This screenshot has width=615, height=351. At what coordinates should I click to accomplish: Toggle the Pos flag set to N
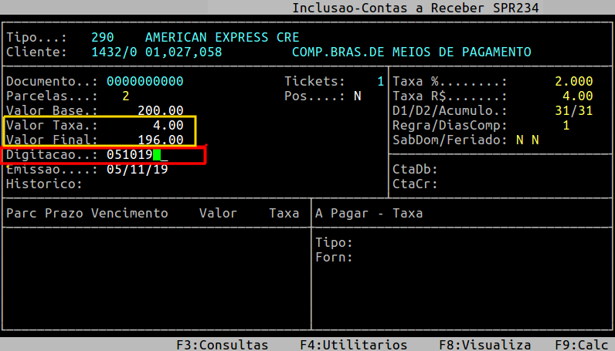(358, 96)
